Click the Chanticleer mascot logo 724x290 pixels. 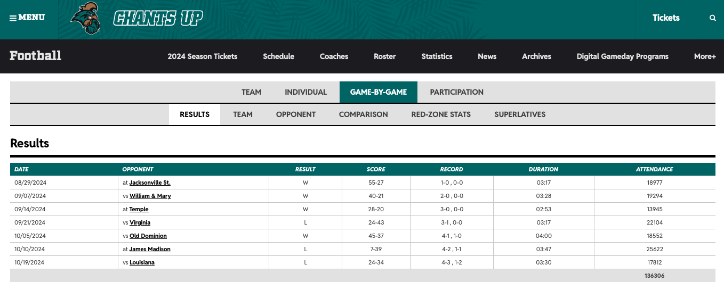pos(86,19)
